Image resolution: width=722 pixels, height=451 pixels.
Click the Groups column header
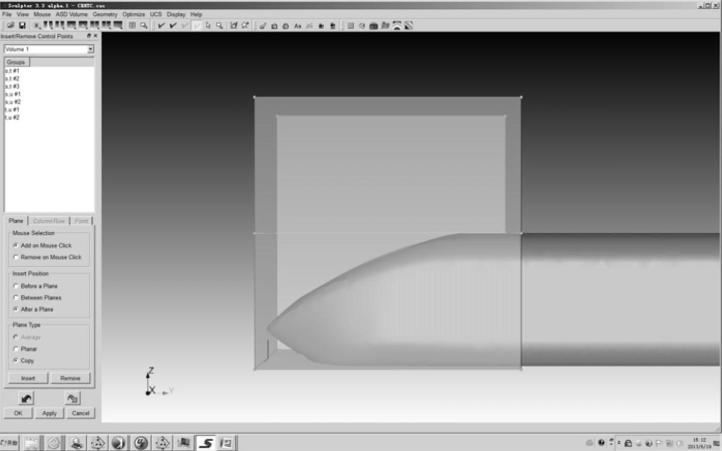tap(17, 62)
